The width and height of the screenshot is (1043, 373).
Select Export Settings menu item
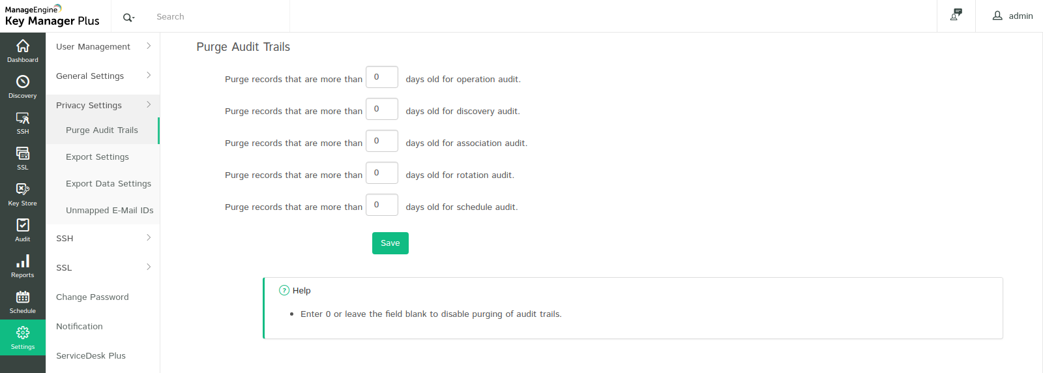pos(97,157)
